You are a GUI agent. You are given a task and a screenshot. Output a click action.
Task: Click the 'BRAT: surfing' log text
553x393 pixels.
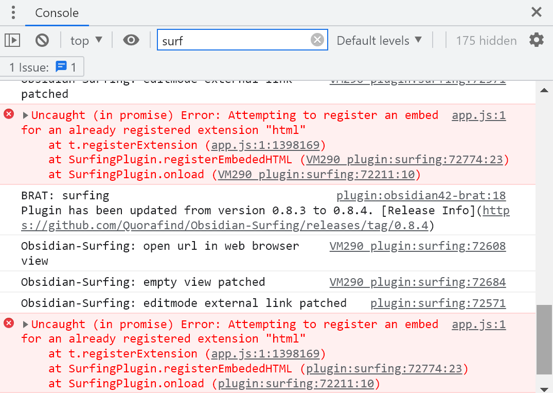tap(65, 196)
